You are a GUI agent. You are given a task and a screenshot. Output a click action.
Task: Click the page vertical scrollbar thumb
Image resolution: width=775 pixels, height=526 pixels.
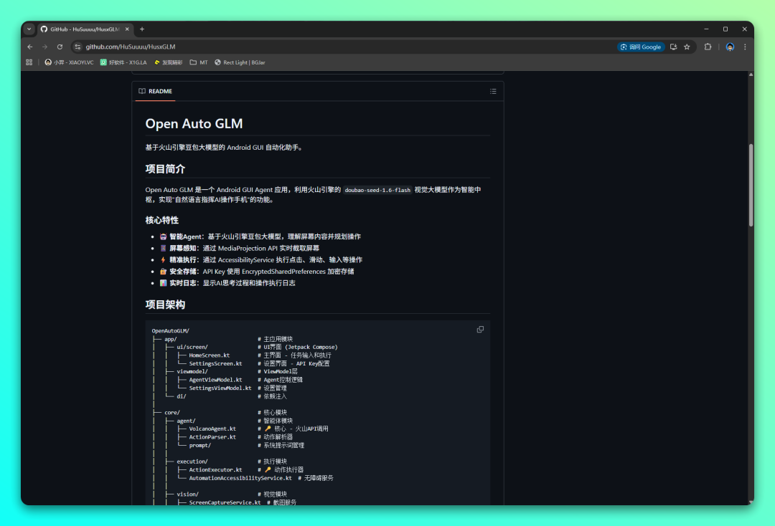point(751,185)
